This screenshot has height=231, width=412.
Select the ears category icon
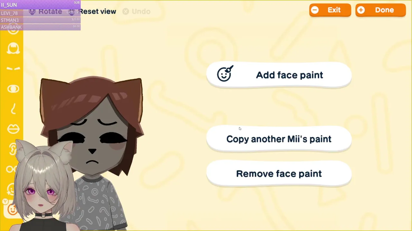tap(12, 149)
